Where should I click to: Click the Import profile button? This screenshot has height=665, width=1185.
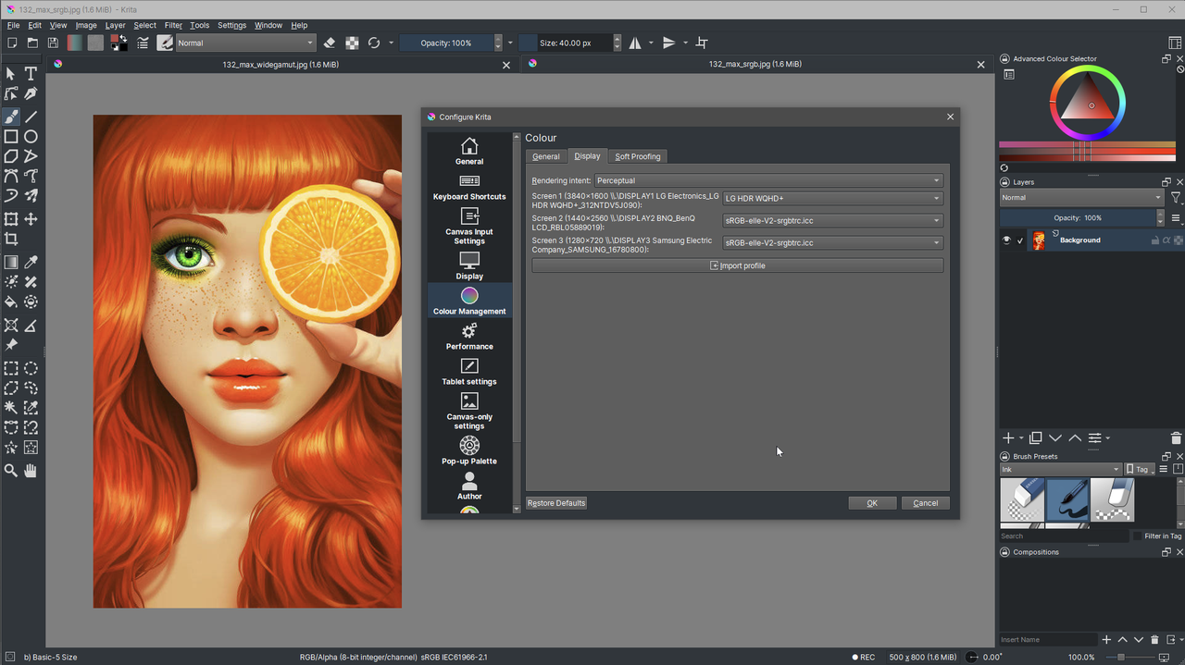pyautogui.click(x=738, y=265)
